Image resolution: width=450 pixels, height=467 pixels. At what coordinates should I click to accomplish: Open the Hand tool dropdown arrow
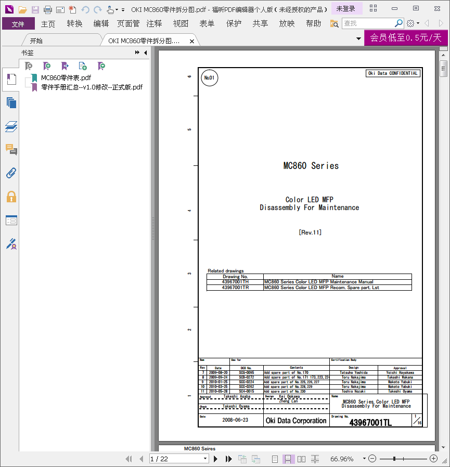[117, 10]
